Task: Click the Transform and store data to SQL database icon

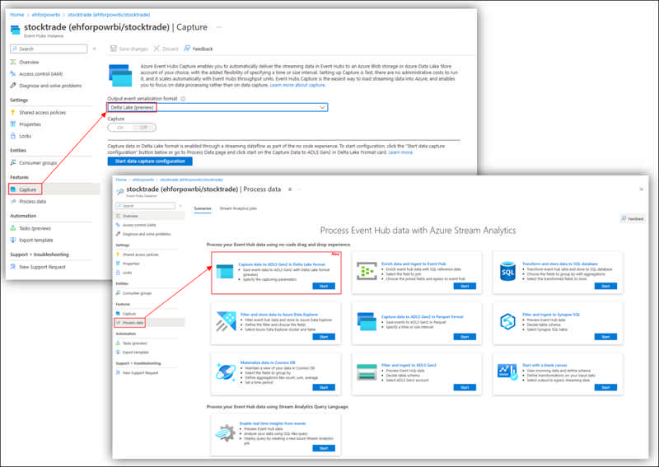Action: click(507, 272)
